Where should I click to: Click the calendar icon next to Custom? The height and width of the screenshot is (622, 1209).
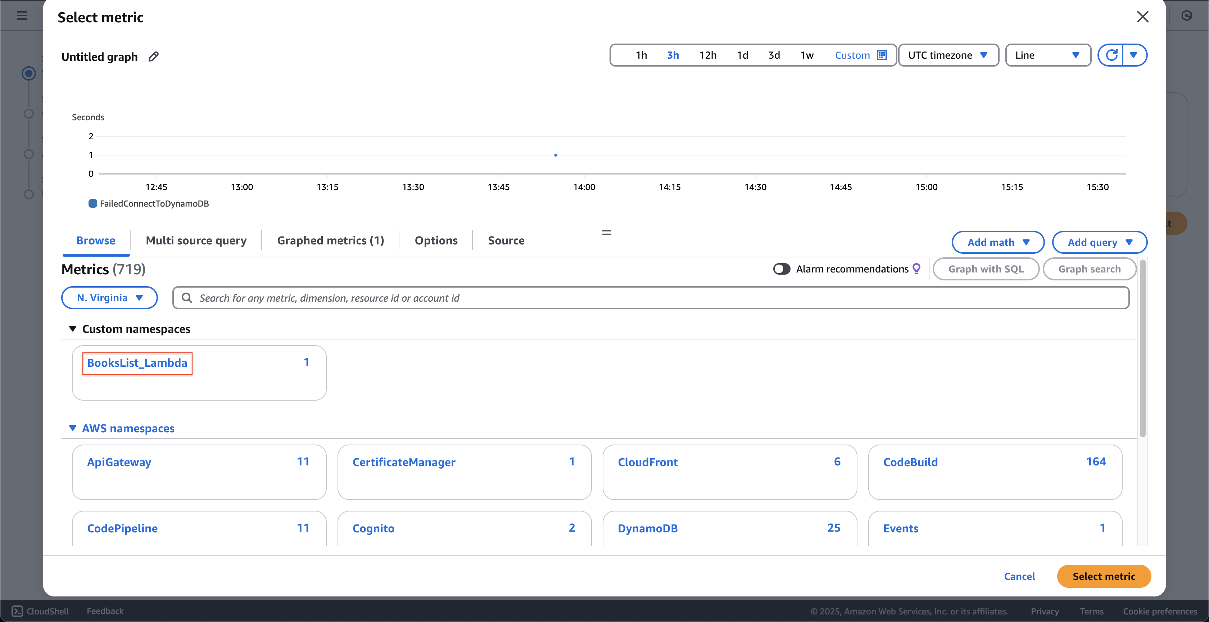882,55
